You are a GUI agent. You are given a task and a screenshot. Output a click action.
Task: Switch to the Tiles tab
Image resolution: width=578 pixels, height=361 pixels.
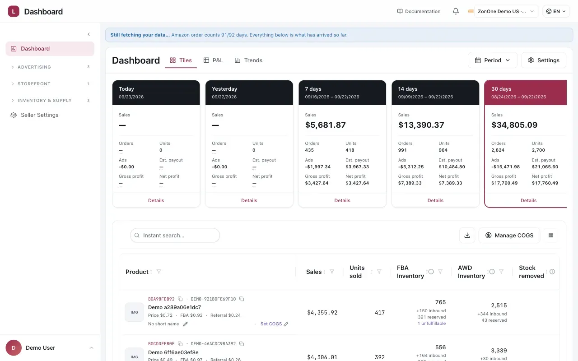tap(181, 60)
